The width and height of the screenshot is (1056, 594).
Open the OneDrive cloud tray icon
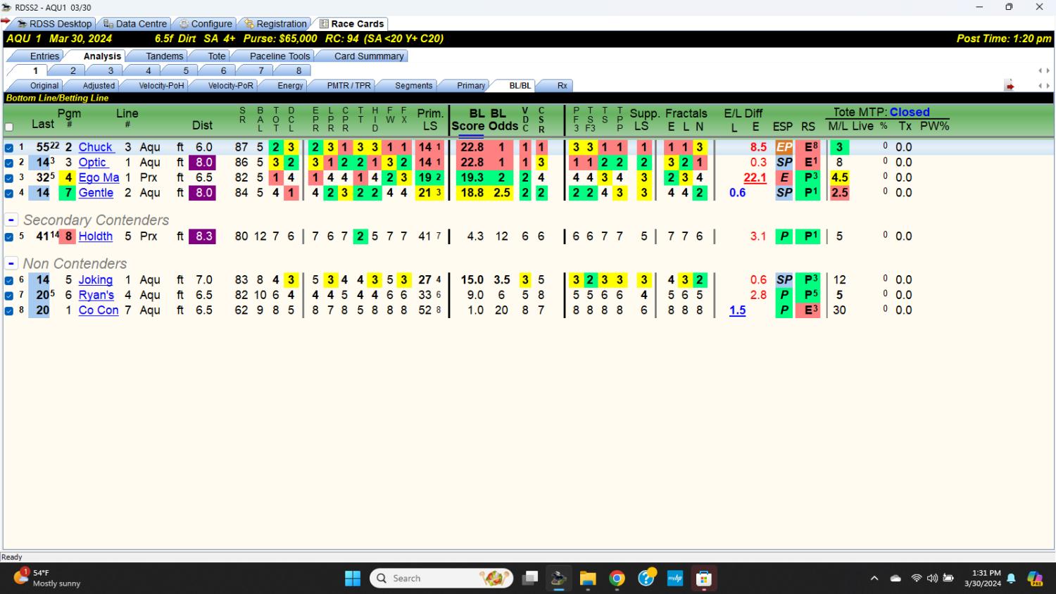pyautogui.click(x=895, y=579)
